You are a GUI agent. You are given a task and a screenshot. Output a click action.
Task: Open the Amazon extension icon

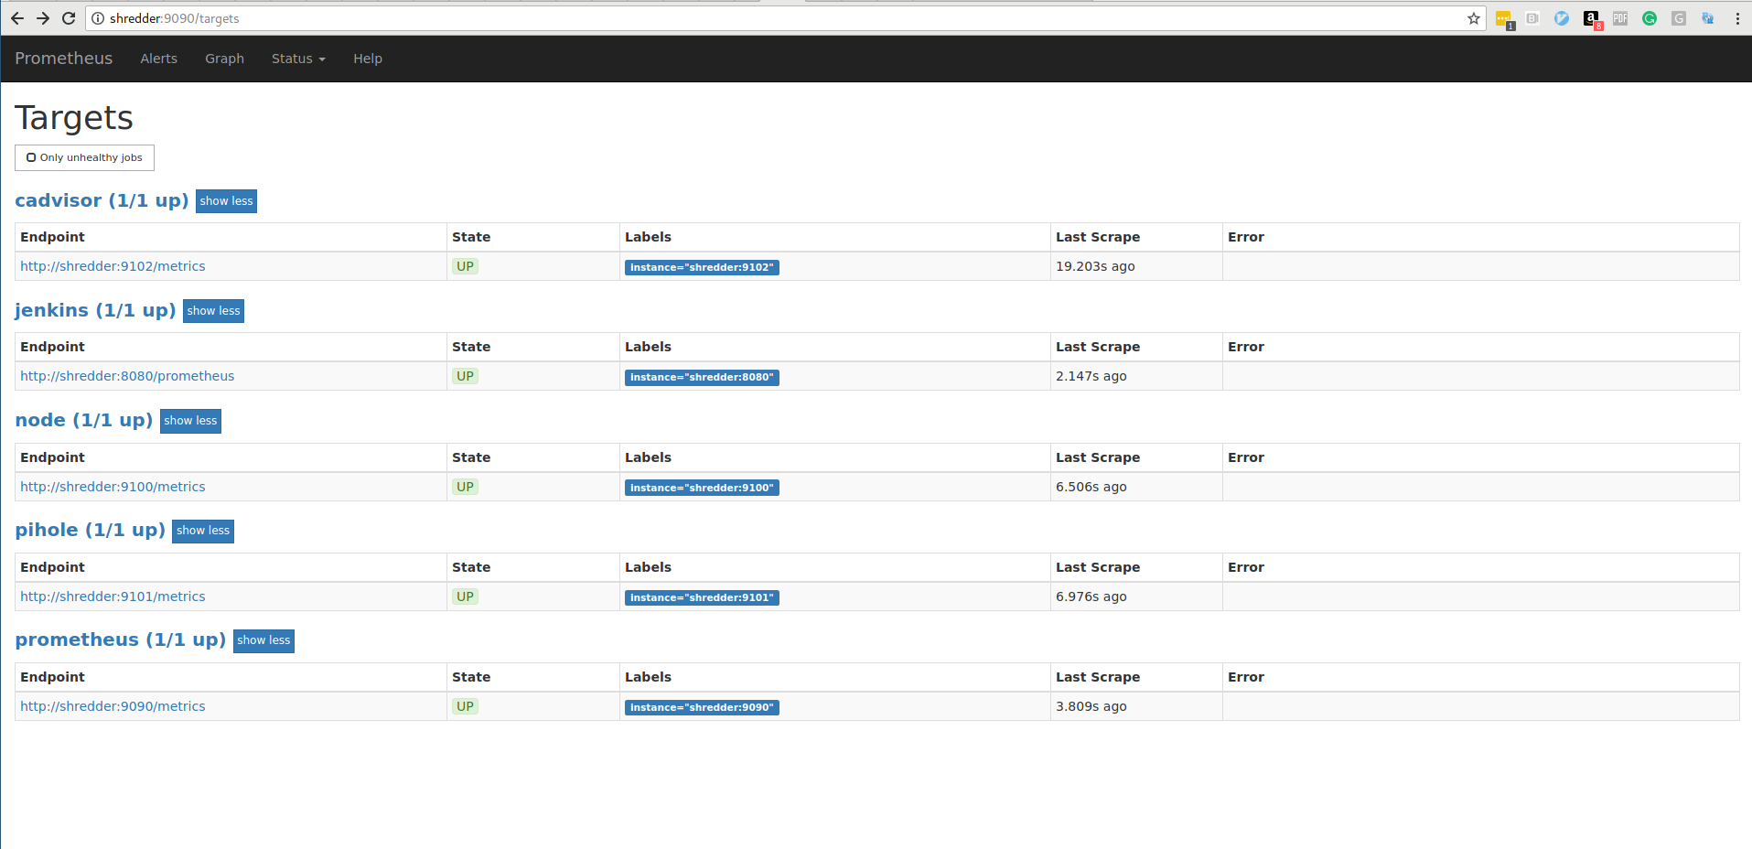pyautogui.click(x=1592, y=19)
